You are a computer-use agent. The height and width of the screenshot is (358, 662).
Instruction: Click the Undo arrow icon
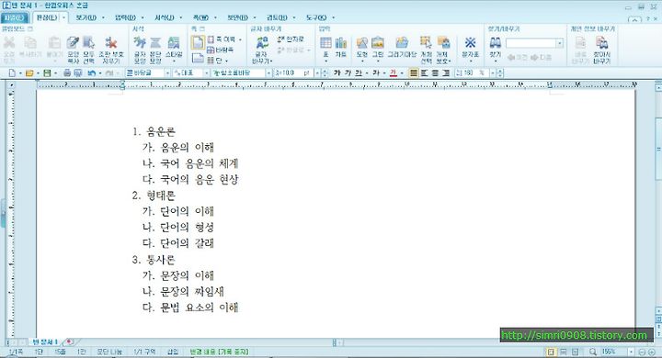tap(91, 73)
